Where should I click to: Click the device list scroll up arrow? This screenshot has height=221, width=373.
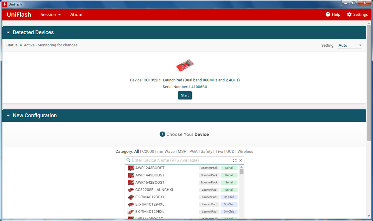point(241,167)
